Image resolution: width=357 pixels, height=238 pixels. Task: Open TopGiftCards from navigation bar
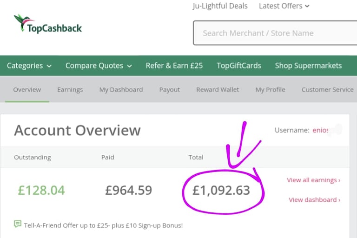[x=239, y=66]
